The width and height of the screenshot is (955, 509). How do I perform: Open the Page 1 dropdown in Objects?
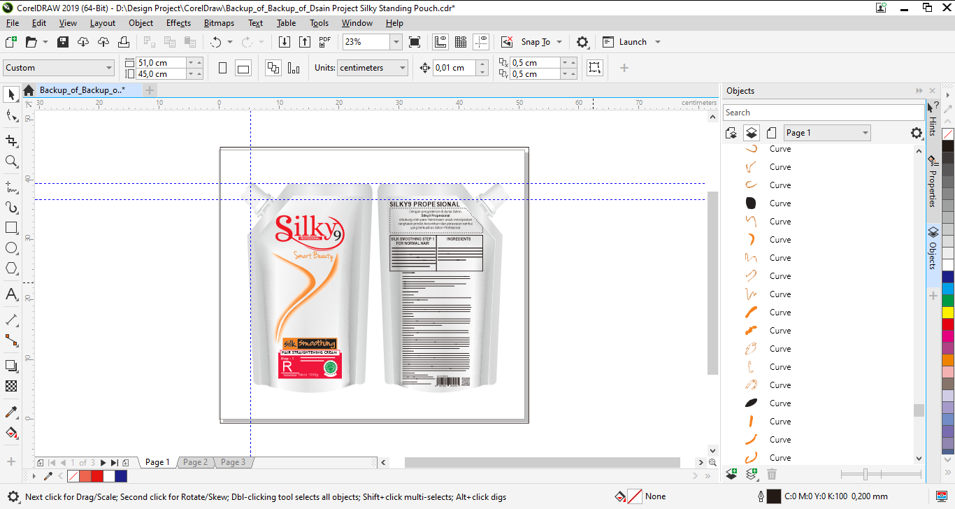point(866,133)
